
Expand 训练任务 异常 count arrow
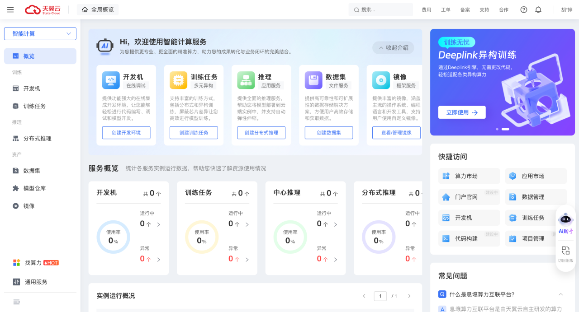point(247,260)
